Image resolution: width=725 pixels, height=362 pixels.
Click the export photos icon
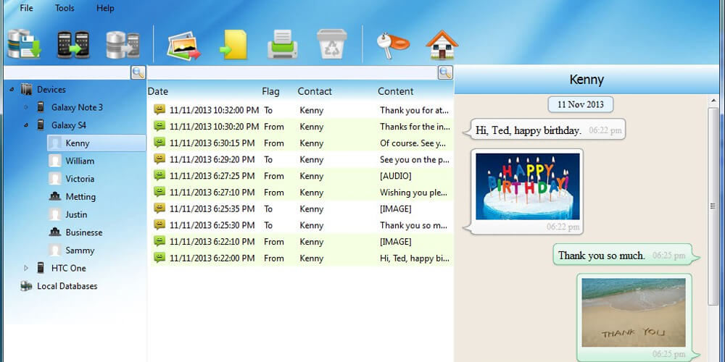tap(183, 45)
